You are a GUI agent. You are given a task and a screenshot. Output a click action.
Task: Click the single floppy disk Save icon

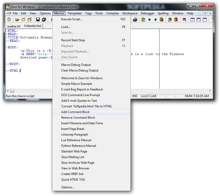38,19
